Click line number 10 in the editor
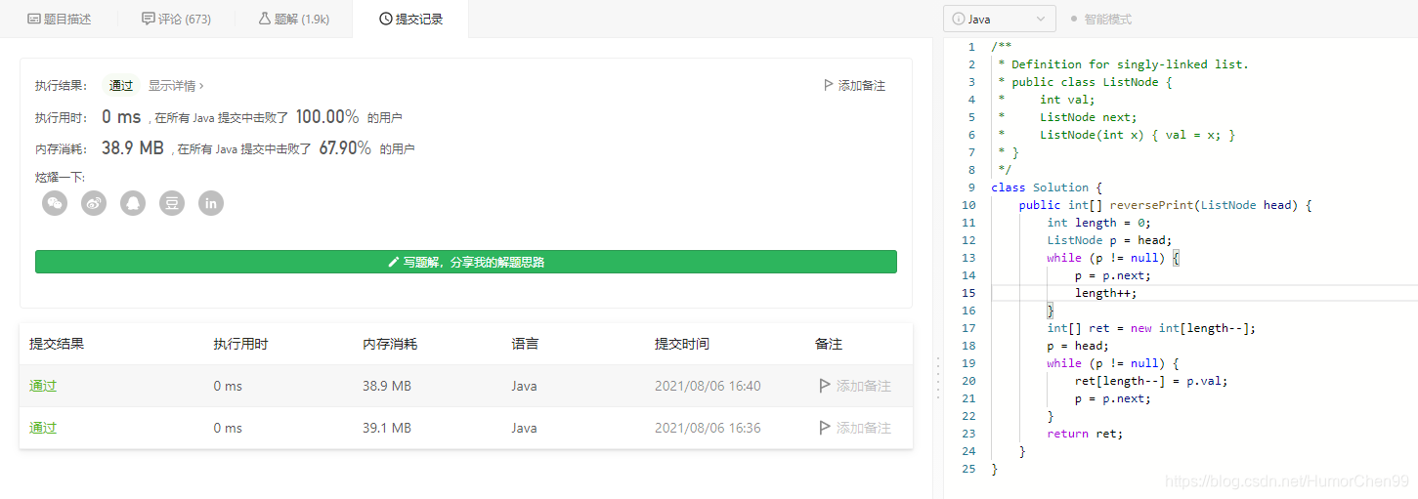Screen dimensions: 1418x499 coord(968,205)
